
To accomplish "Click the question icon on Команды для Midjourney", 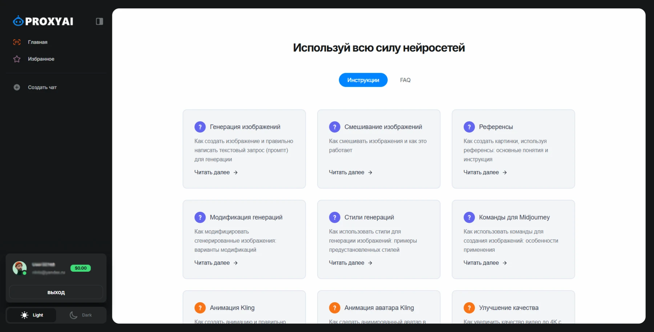I will pyautogui.click(x=469, y=217).
